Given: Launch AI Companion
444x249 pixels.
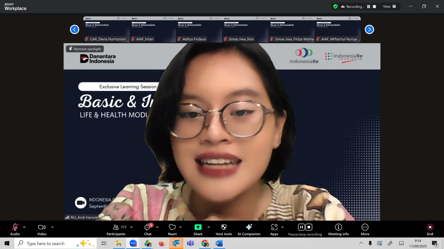Looking at the screenshot, I should click(x=249, y=230).
